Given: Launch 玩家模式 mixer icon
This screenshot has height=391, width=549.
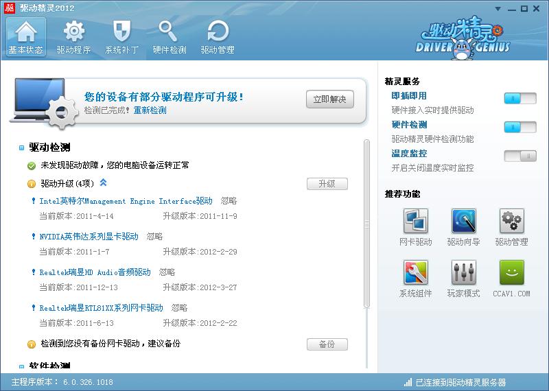Looking at the screenshot, I should pos(464,272).
